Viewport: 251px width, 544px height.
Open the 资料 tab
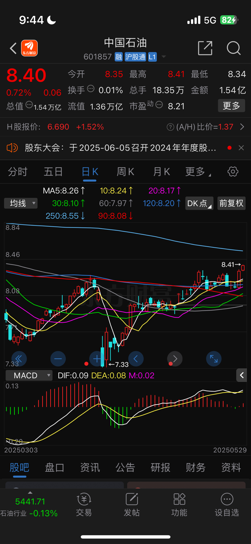[231, 467]
